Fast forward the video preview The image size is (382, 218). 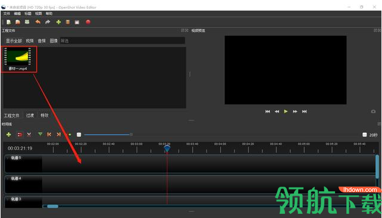click(x=295, y=111)
